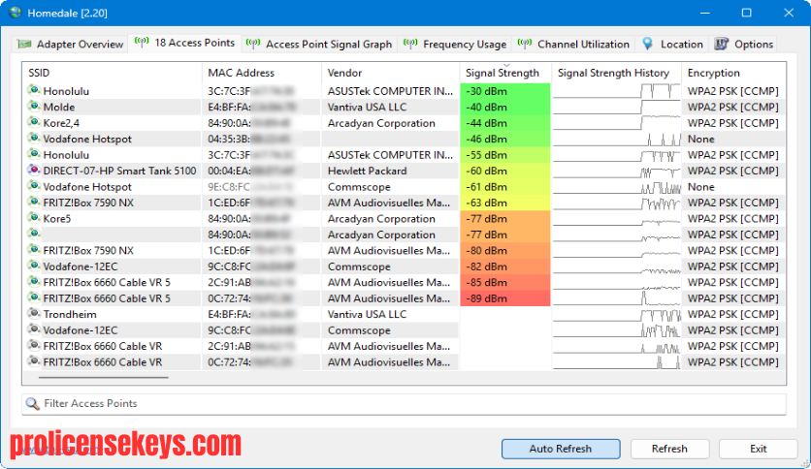Image resolution: width=811 pixels, height=469 pixels.
Task: Click the Refresh button
Action: coord(669,449)
